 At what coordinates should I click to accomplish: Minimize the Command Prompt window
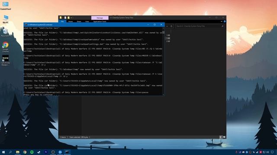click(x=148, y=25)
